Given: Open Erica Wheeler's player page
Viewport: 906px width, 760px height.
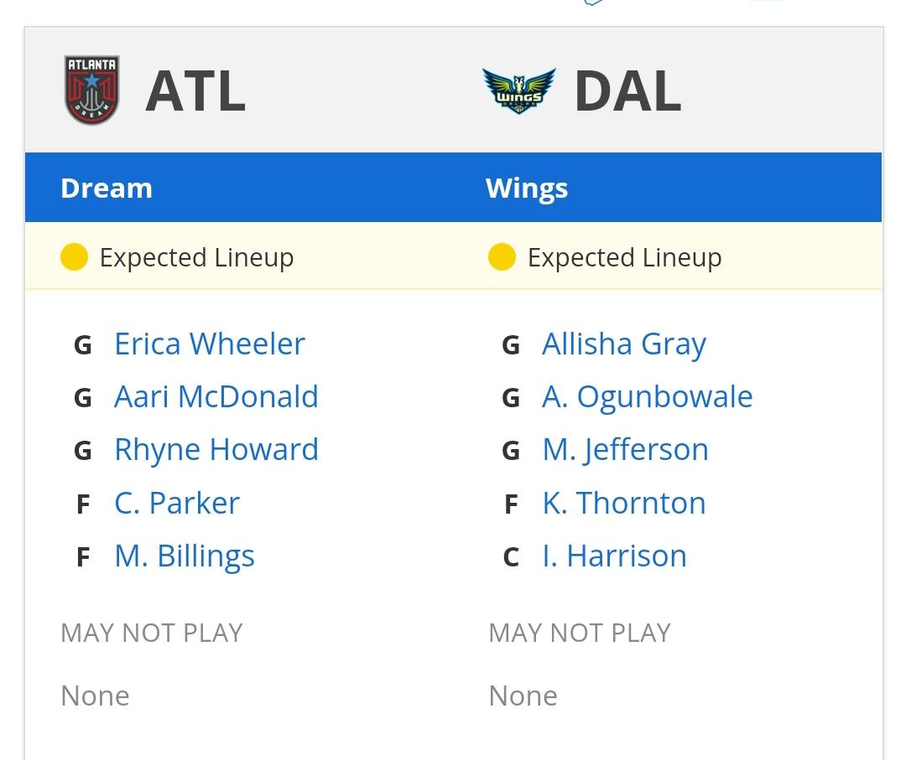Looking at the screenshot, I should 209,344.
